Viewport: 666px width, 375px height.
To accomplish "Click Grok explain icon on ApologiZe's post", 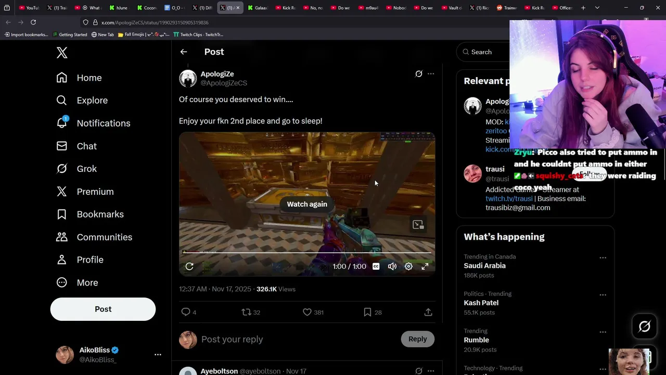I will tap(419, 74).
